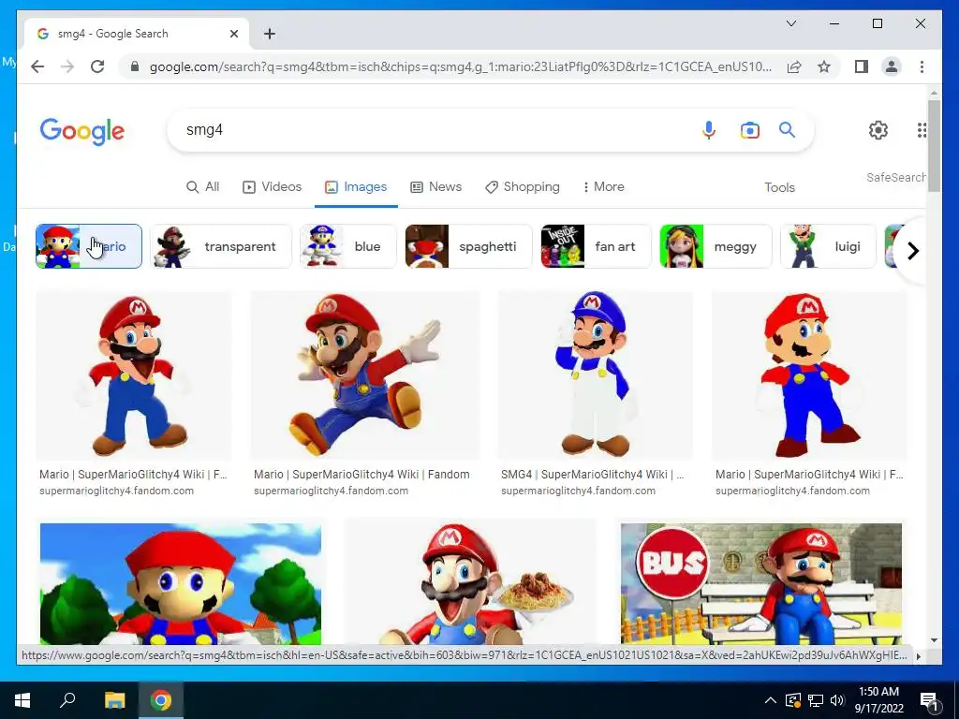Click the padlock site info icon
This screenshot has height=719, width=959.
pos(135,66)
